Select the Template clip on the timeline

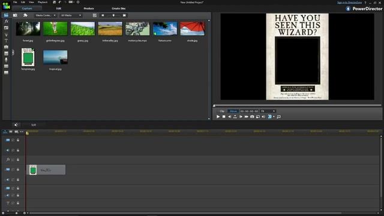46,170
